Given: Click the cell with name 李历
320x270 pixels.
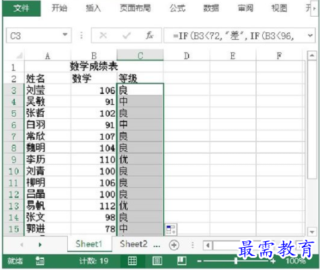Looking at the screenshot, I should [48, 159].
